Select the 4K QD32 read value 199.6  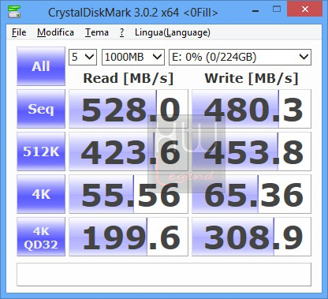pyautogui.click(x=129, y=237)
